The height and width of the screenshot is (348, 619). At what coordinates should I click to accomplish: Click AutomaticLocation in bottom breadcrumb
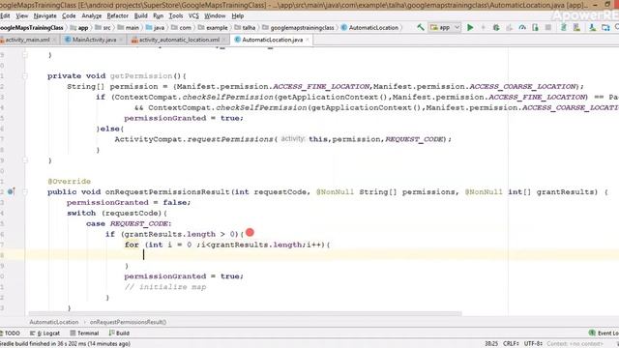[x=54, y=322]
